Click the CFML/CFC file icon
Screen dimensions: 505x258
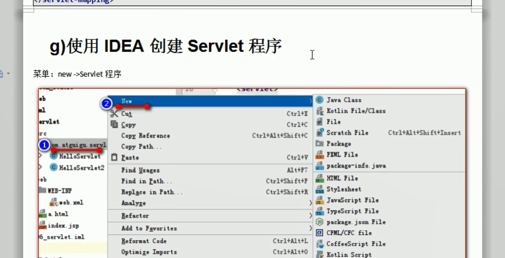[320, 233]
